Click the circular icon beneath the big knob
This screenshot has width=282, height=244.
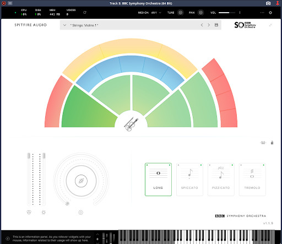pos(81,213)
